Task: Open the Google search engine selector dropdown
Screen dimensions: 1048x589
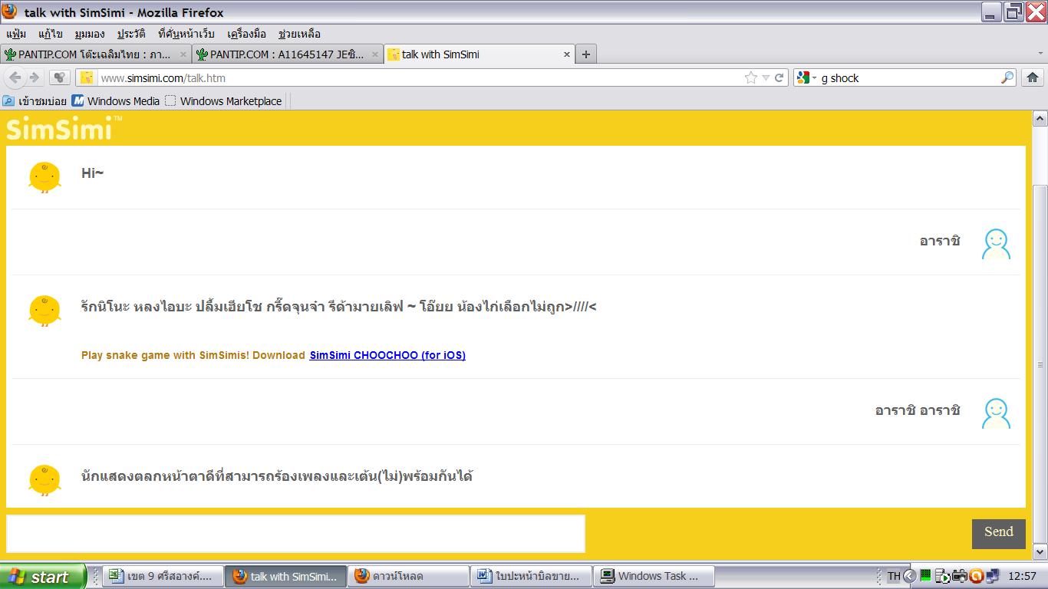Action: click(806, 77)
